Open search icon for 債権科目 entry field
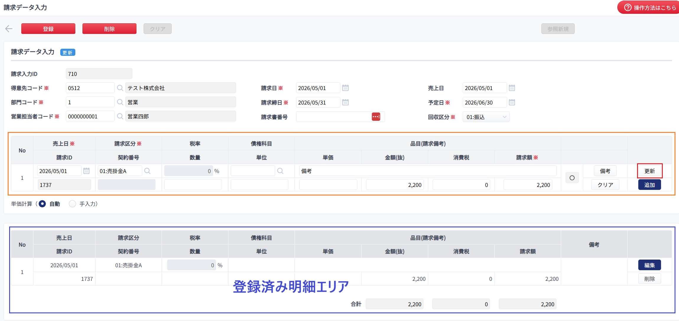The width and height of the screenshot is (679, 321). [x=280, y=171]
